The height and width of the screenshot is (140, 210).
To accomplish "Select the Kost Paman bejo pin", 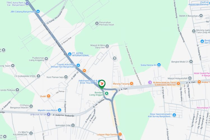I will click(x=66, y=77).
